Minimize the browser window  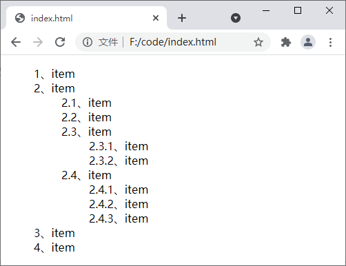pyautogui.click(x=266, y=10)
